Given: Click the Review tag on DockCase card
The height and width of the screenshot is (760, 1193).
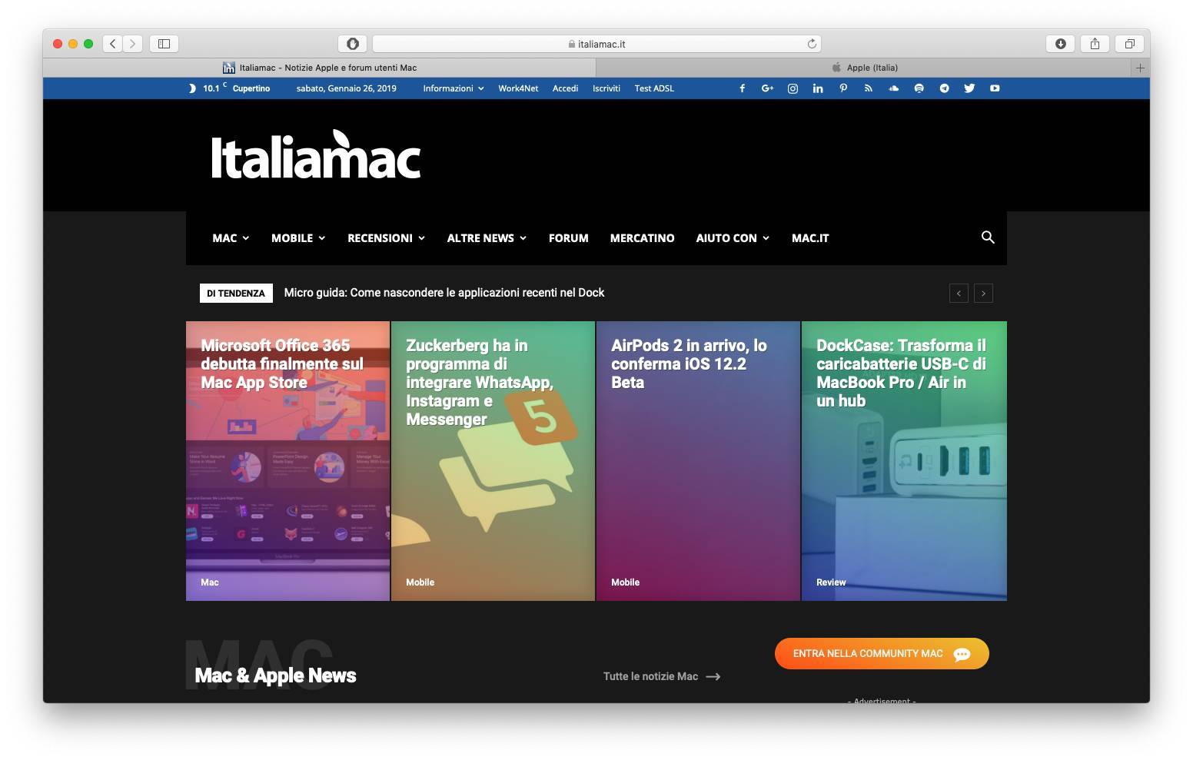Looking at the screenshot, I should [831, 582].
